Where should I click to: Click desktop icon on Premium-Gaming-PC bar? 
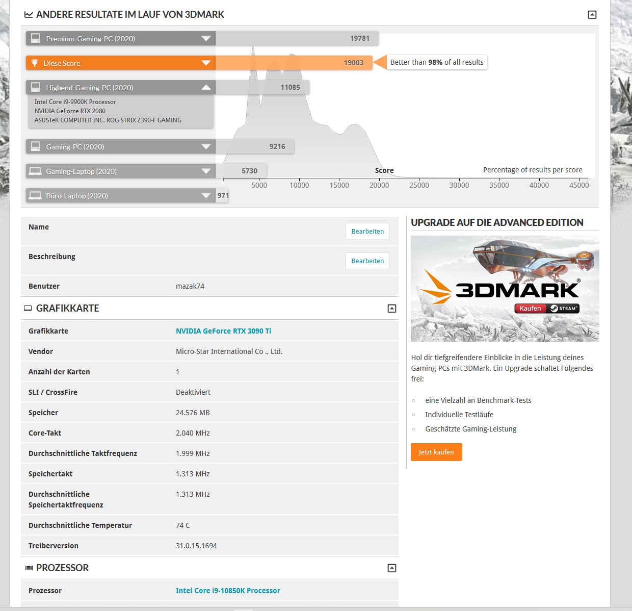pyautogui.click(x=36, y=38)
